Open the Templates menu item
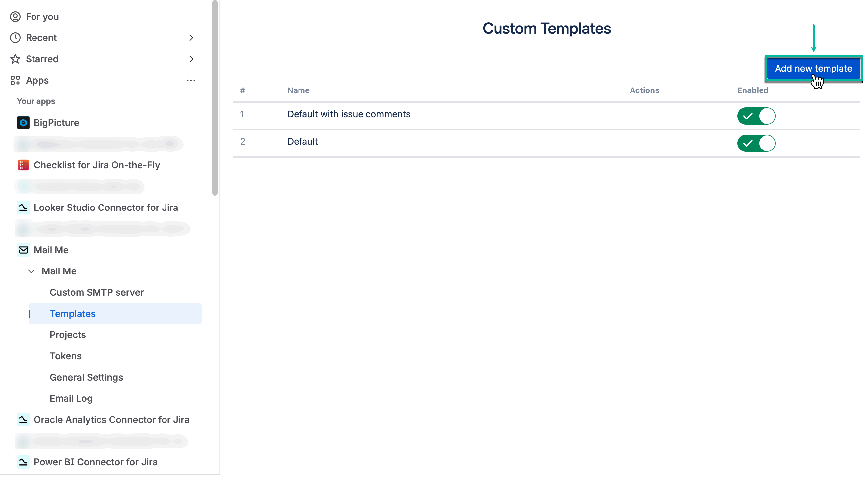 (x=73, y=314)
